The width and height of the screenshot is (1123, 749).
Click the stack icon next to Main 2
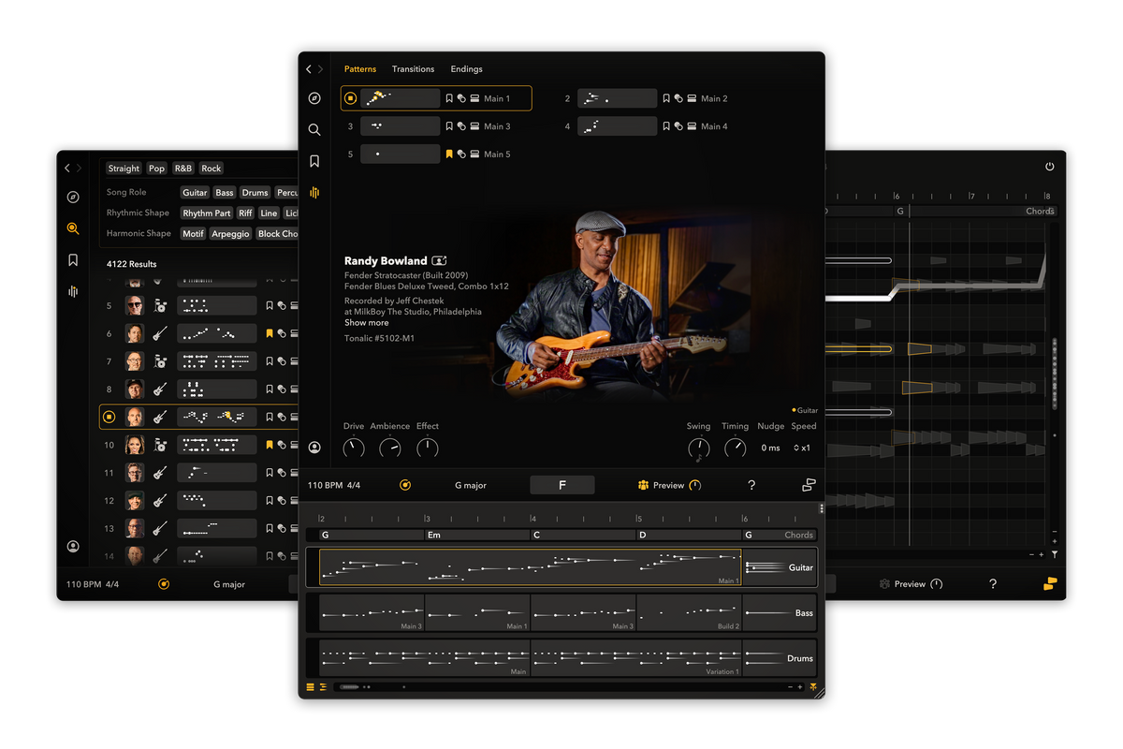point(692,98)
